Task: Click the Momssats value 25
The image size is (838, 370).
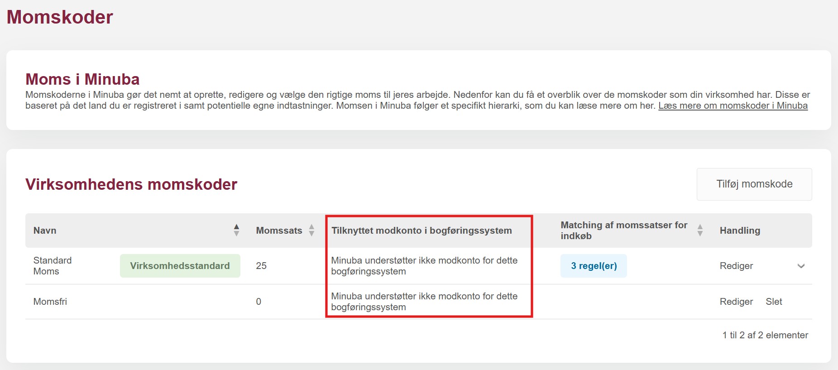Action: coord(261,266)
